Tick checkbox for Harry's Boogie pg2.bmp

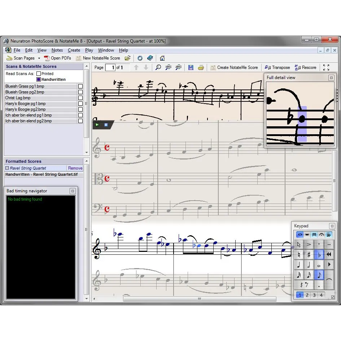point(80,109)
